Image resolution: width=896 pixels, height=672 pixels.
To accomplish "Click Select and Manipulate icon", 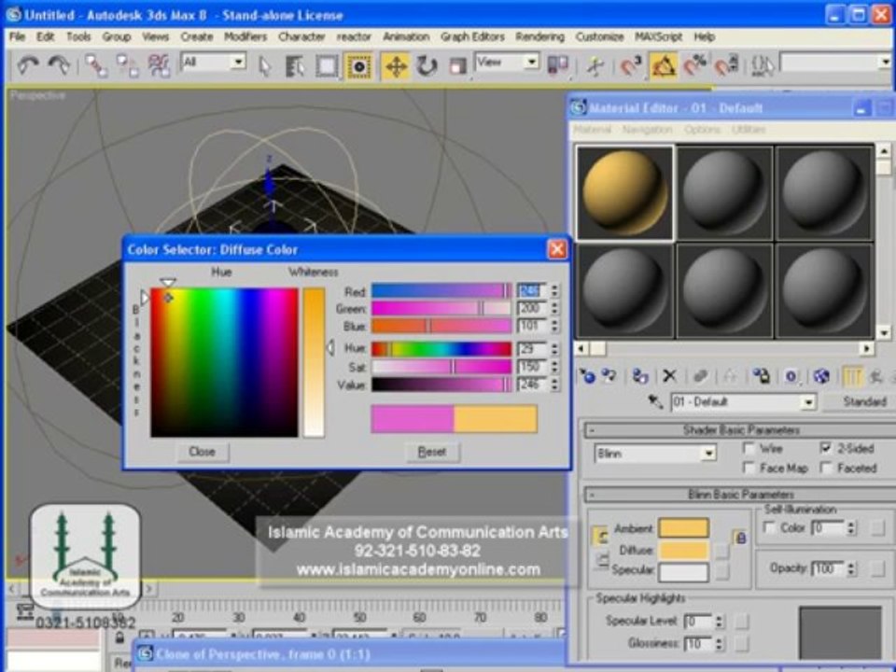I will [595, 66].
